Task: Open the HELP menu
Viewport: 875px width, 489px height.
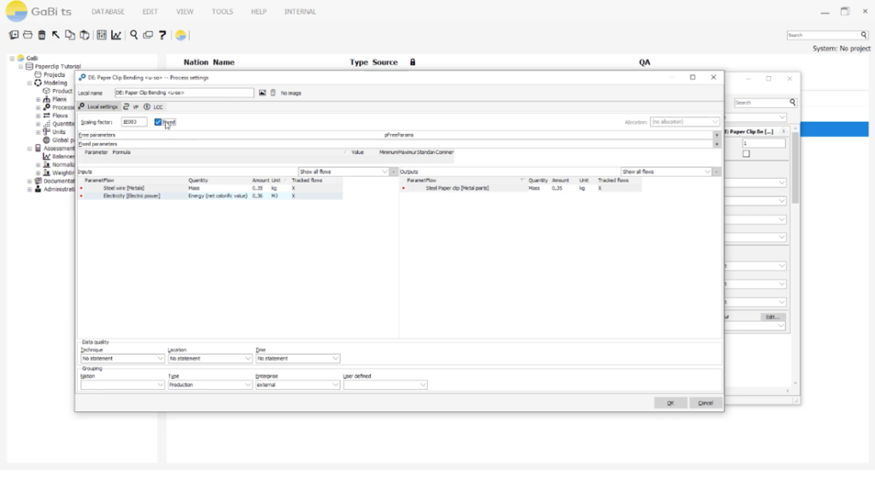Action: 258,11
